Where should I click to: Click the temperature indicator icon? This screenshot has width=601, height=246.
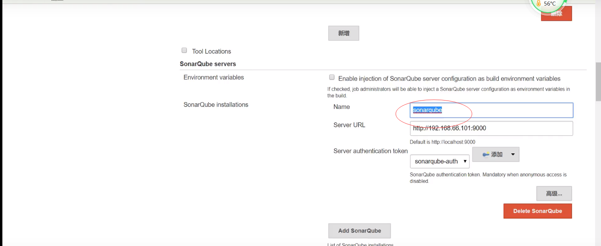tap(539, 4)
